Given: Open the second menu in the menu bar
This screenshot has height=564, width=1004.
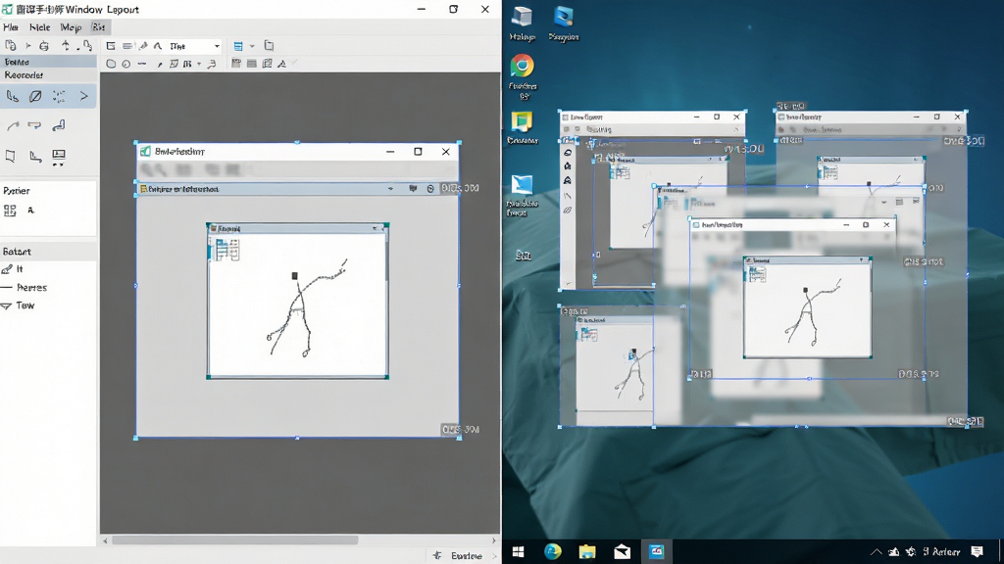Looking at the screenshot, I should (x=39, y=26).
